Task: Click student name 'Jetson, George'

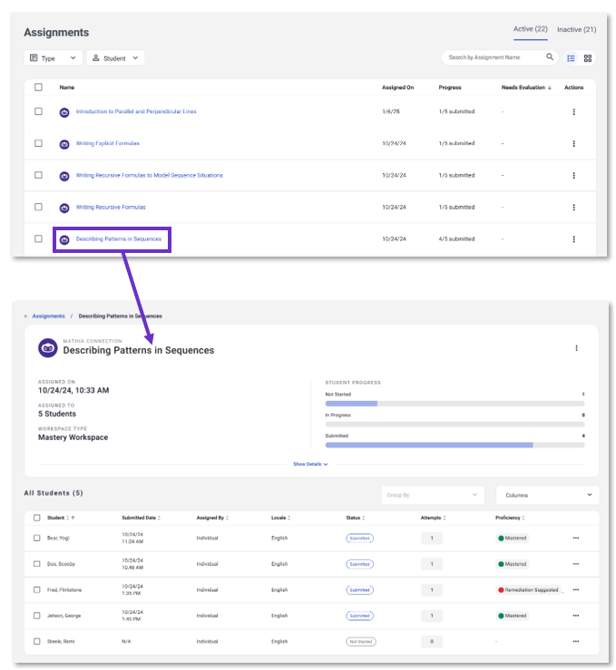Action: (x=64, y=616)
